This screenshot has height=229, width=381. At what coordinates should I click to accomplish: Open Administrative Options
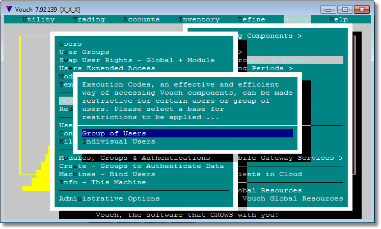pos(109,198)
